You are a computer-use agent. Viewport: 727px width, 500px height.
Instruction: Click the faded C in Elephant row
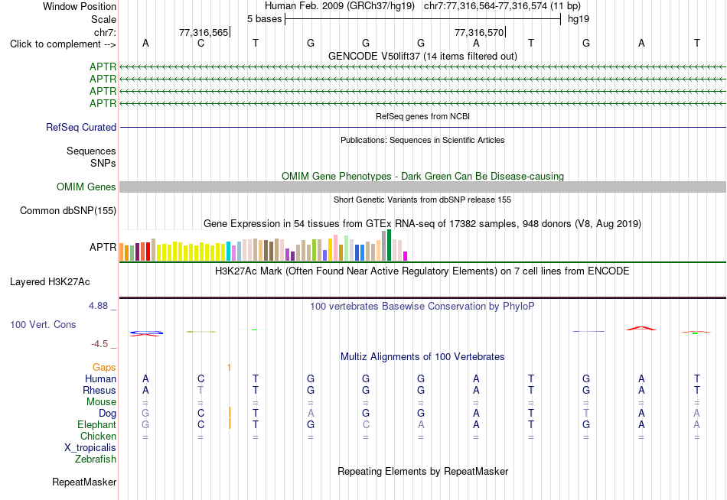coord(366,424)
